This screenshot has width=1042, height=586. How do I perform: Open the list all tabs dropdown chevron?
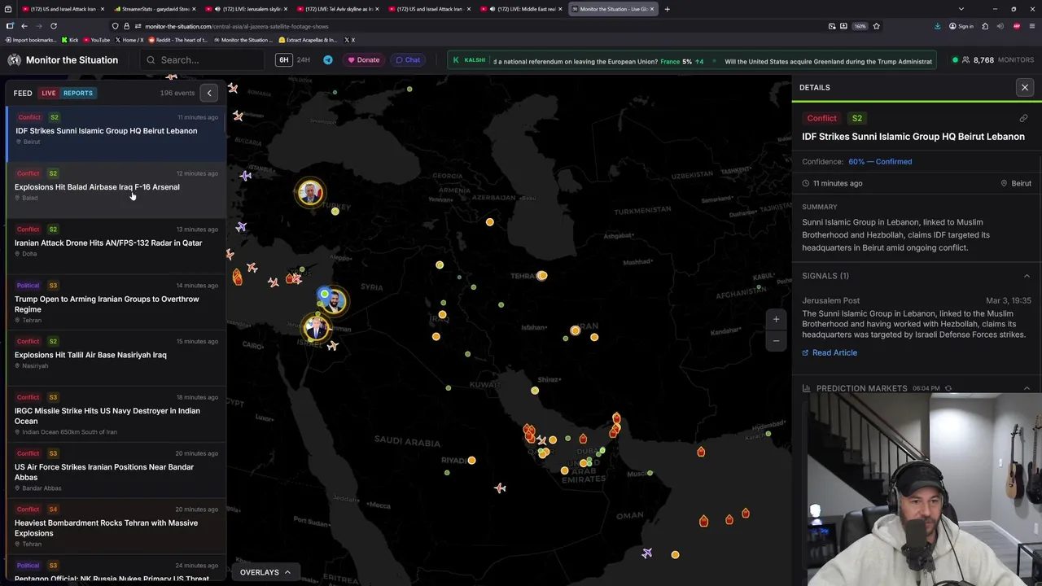point(961,9)
